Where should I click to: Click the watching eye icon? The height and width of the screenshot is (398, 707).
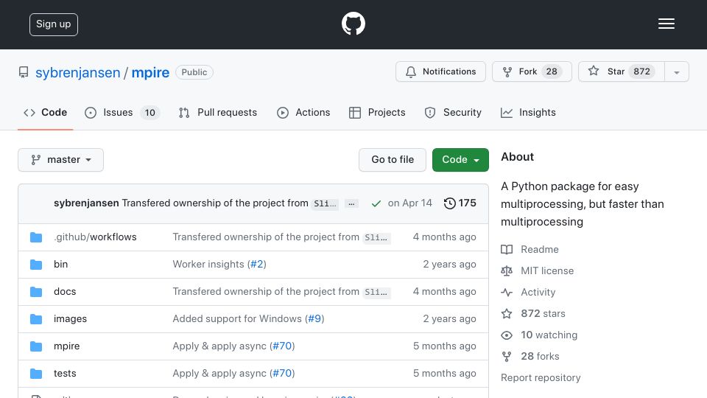click(x=507, y=335)
